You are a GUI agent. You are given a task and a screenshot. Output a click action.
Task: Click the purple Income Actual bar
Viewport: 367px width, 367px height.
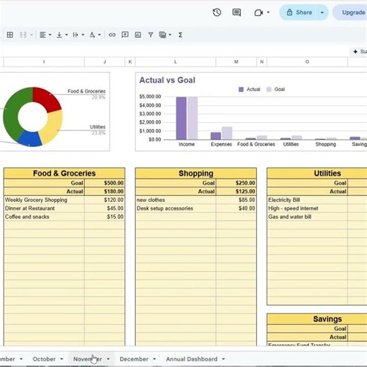coord(181,118)
